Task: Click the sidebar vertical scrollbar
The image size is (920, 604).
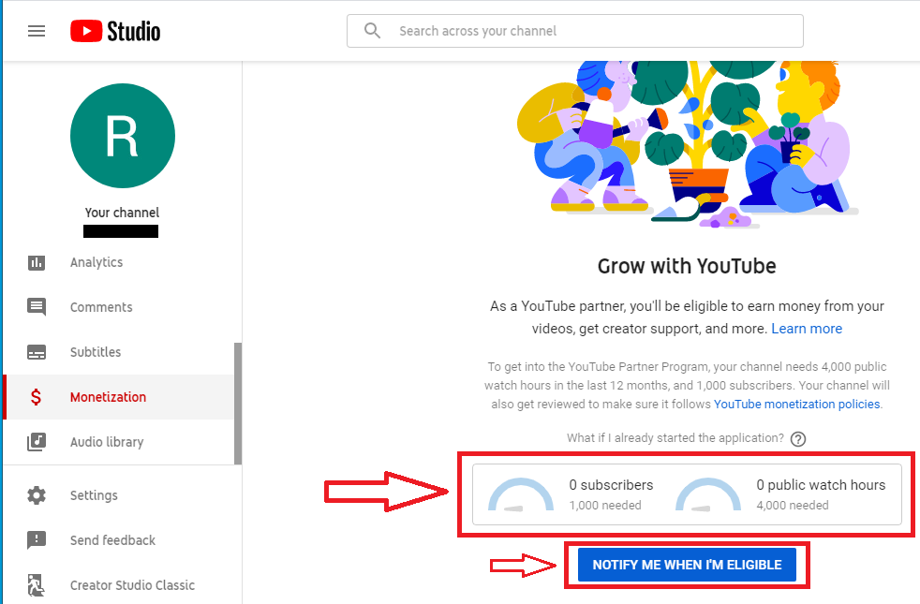Action: click(238, 404)
